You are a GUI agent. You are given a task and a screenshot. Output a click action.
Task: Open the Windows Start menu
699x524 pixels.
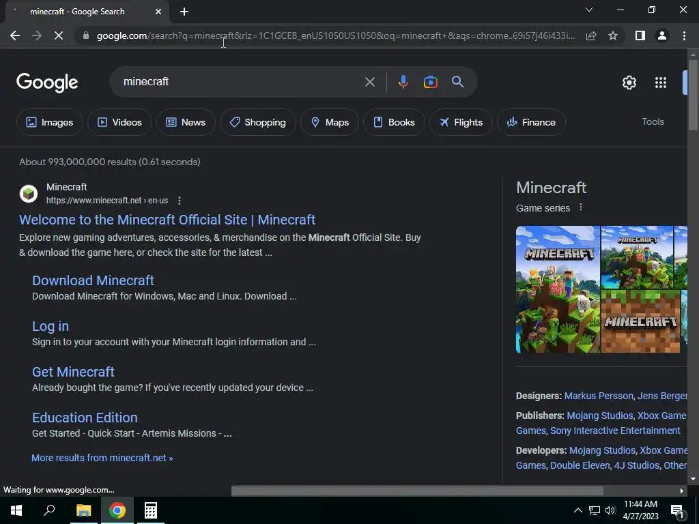[x=16, y=510]
